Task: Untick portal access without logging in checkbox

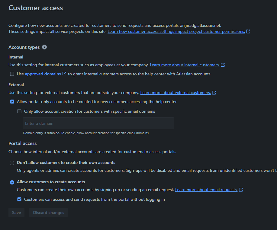Action: tap(19, 199)
